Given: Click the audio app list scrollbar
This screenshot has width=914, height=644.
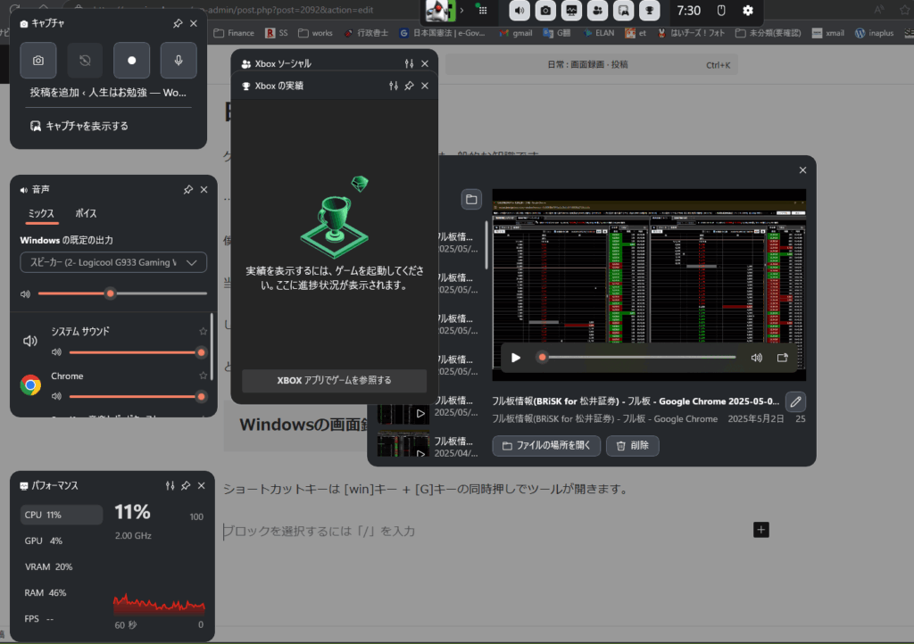Looking at the screenshot, I should tap(212, 346).
